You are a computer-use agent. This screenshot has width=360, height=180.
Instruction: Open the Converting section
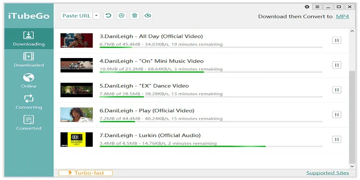[29, 102]
